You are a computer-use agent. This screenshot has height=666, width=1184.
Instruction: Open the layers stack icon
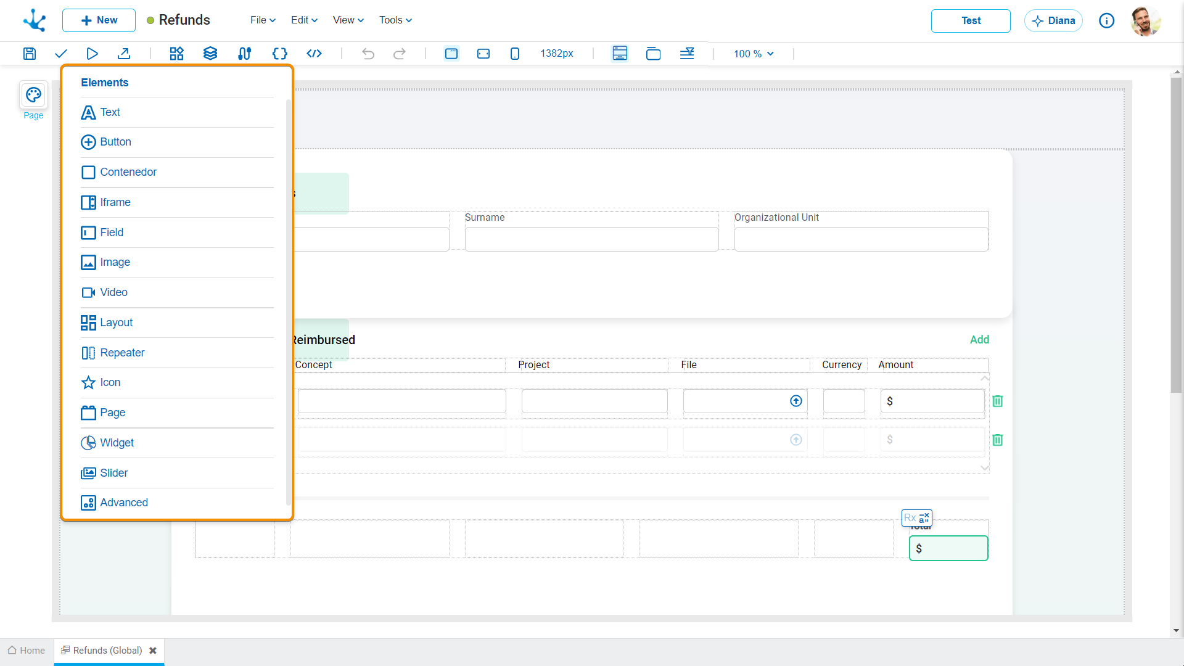pyautogui.click(x=210, y=54)
